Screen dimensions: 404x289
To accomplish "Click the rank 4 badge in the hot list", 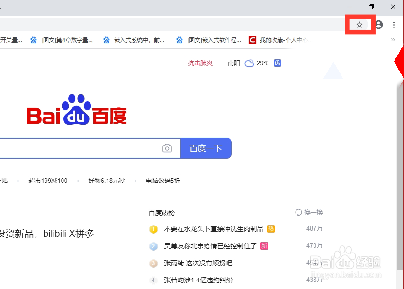I will pyautogui.click(x=153, y=280).
